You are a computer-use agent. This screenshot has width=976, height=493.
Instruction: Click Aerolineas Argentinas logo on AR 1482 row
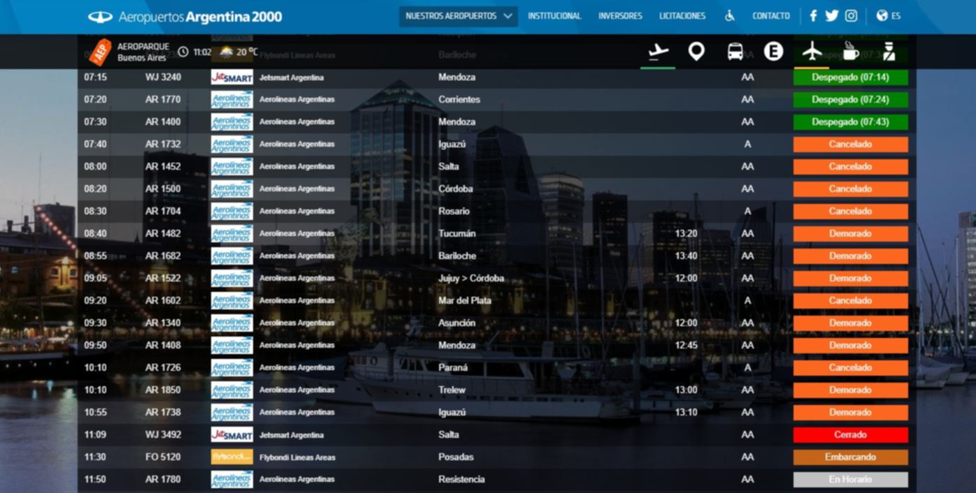232,233
